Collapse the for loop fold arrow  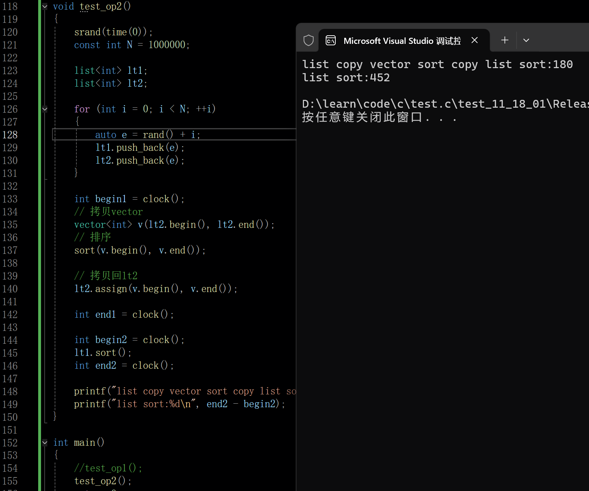(x=45, y=109)
